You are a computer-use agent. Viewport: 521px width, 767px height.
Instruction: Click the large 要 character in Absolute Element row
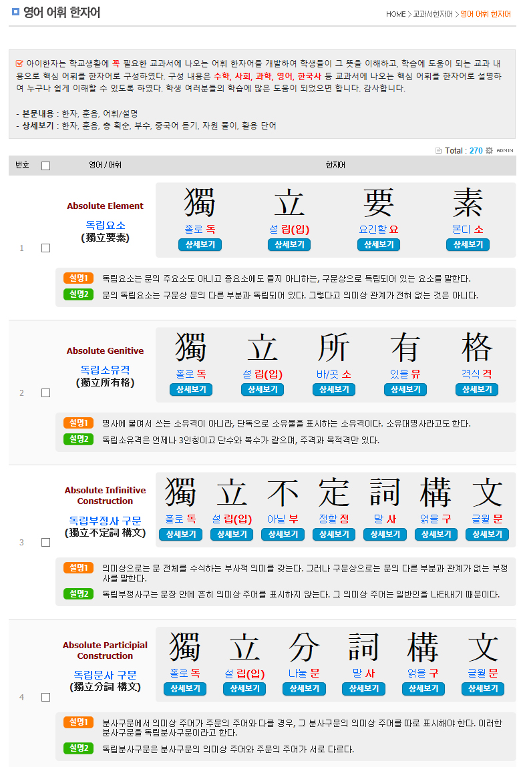[x=378, y=203]
